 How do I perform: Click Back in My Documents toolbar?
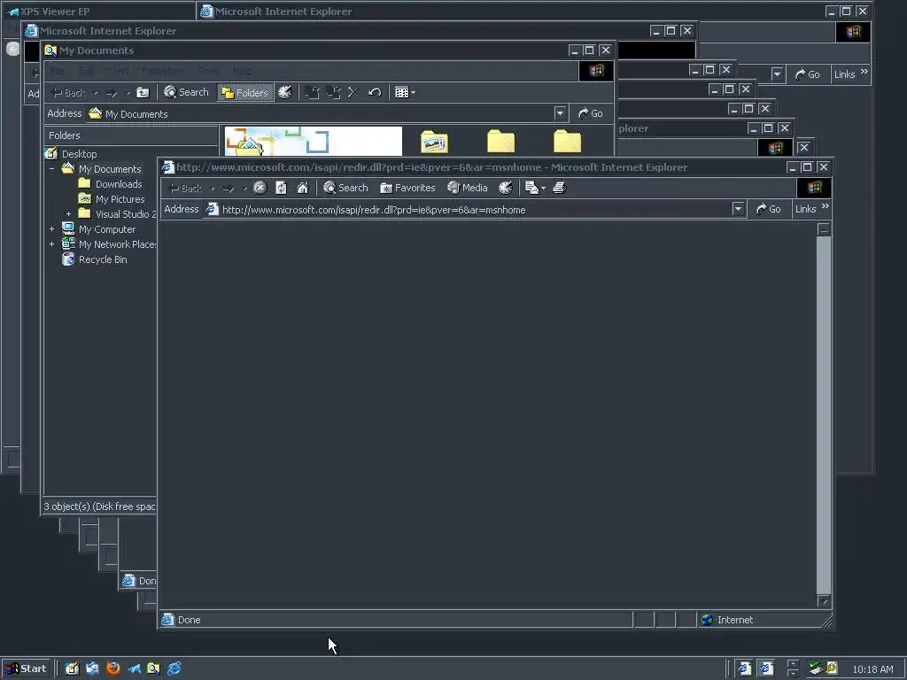pos(68,93)
